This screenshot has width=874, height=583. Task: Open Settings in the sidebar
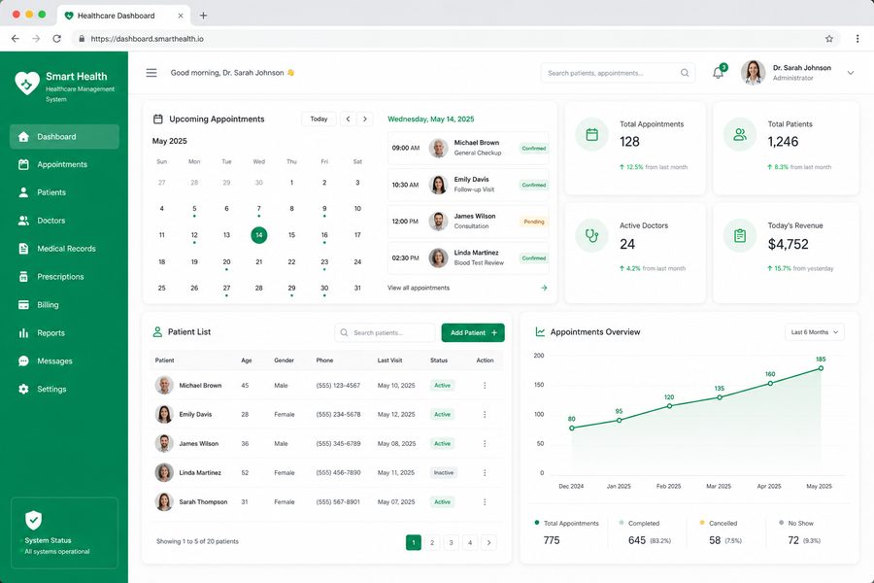point(64,390)
